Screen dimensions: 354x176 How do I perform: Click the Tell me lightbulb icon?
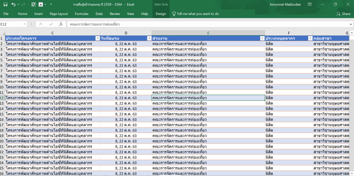(174, 14)
